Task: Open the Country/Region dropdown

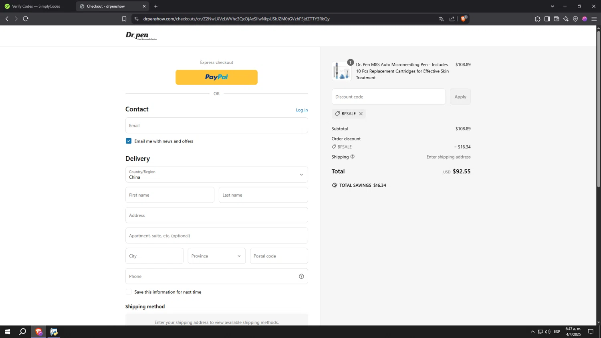Action: pyautogui.click(x=216, y=175)
